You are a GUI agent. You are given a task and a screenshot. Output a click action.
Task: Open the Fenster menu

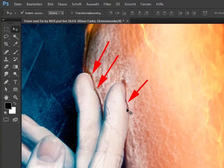[146, 4]
